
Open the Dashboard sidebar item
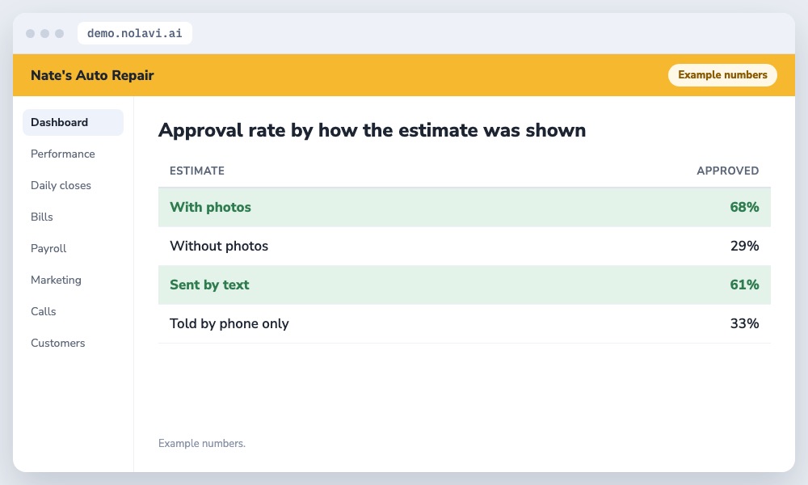(73, 122)
